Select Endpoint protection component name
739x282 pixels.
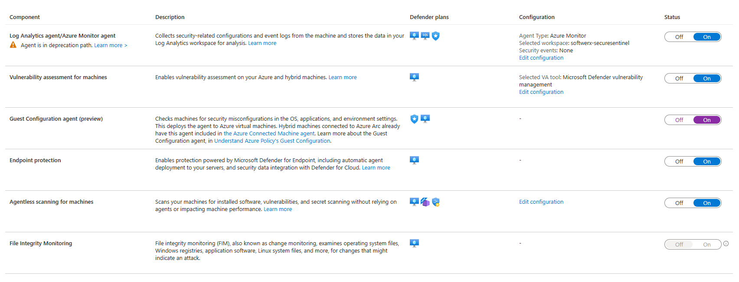pyautogui.click(x=35, y=160)
